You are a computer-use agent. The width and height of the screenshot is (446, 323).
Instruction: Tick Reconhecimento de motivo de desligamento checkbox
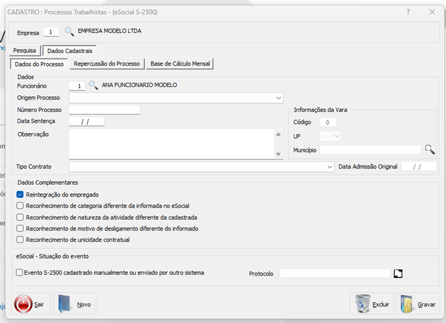[20, 229]
